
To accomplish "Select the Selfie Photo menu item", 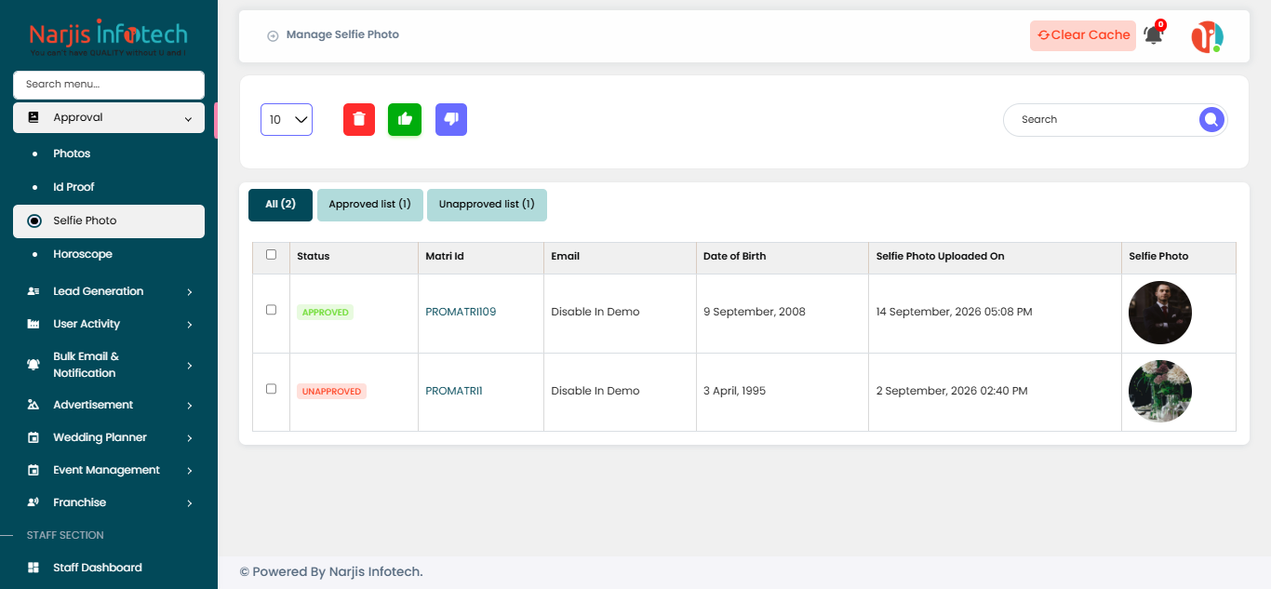I will click(109, 221).
